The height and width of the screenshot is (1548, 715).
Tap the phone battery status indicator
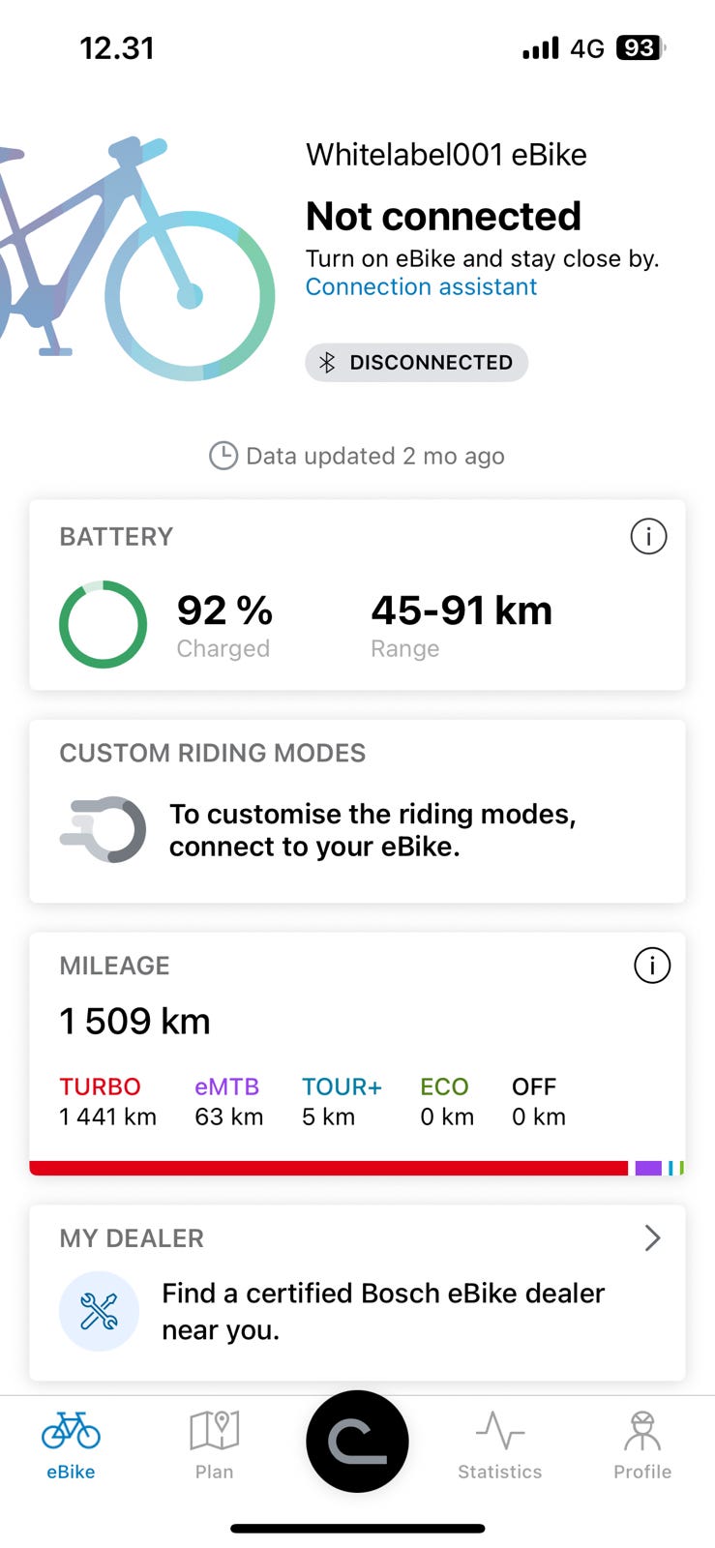point(641,48)
